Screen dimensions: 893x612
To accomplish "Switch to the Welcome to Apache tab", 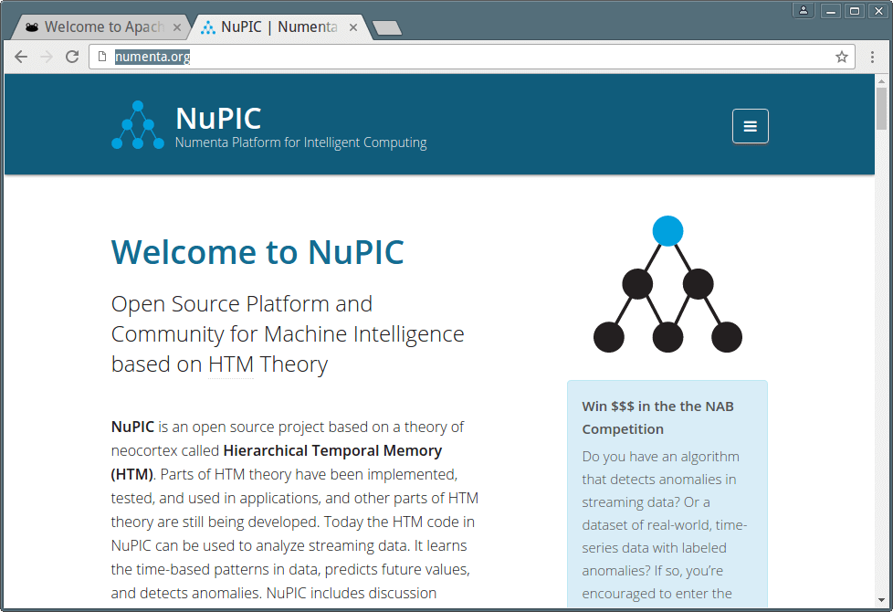I will click(x=100, y=27).
